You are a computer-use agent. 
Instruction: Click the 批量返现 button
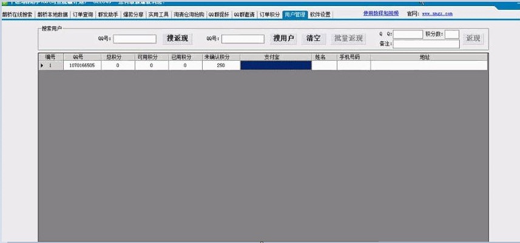349,39
